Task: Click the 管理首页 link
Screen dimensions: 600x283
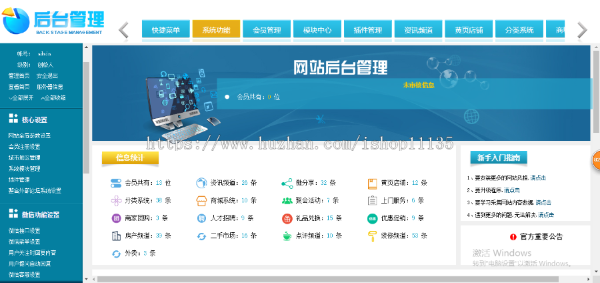Action: click(x=19, y=76)
